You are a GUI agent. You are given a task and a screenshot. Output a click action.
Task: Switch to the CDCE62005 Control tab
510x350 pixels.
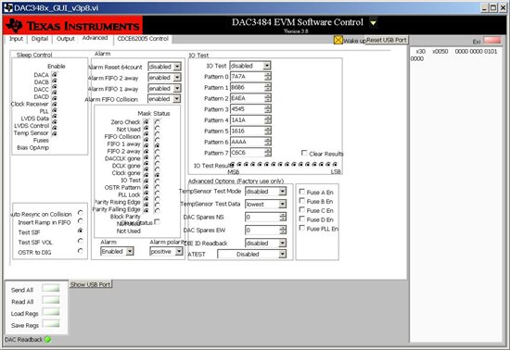(143, 39)
